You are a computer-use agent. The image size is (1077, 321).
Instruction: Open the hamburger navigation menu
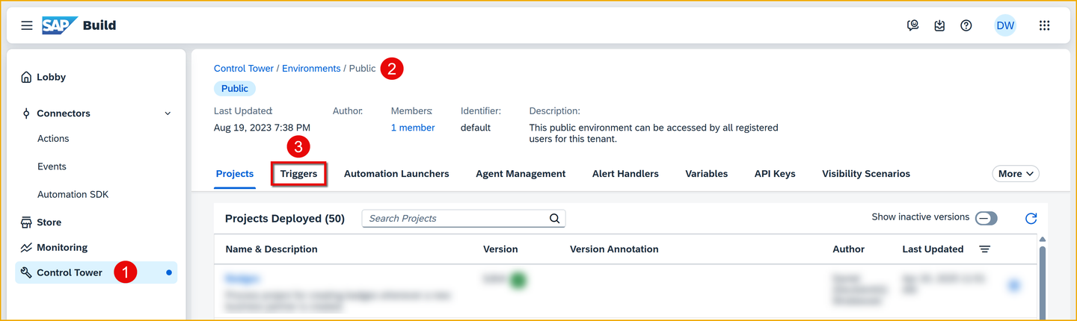[27, 25]
